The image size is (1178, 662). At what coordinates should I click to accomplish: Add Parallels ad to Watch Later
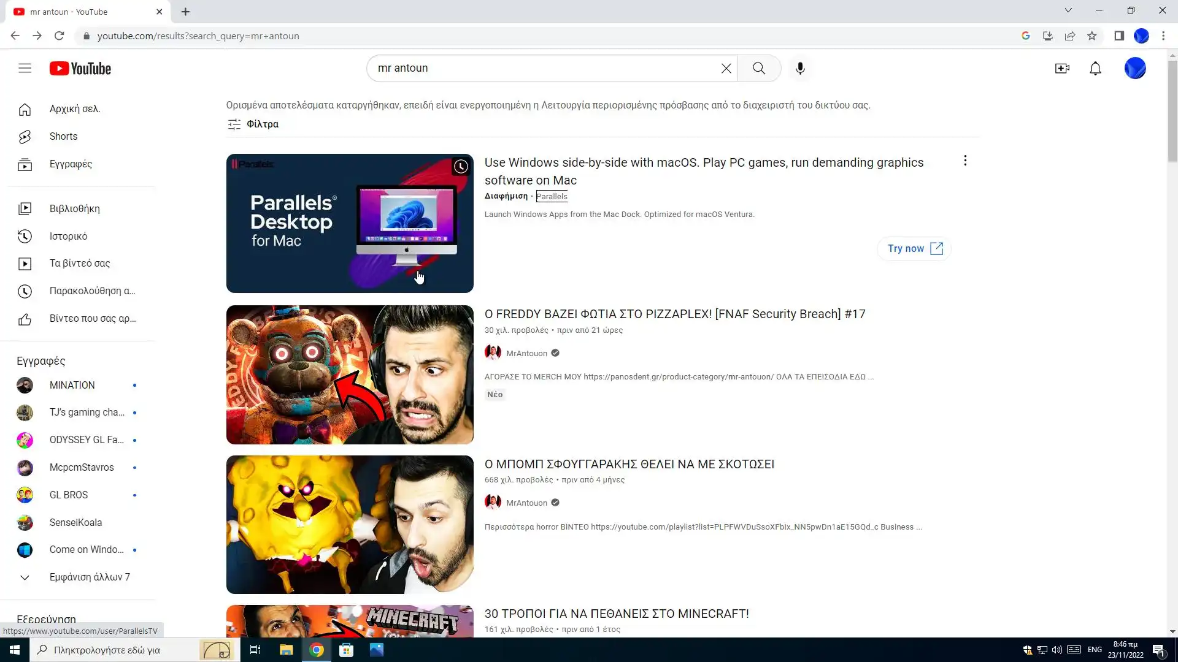(461, 166)
